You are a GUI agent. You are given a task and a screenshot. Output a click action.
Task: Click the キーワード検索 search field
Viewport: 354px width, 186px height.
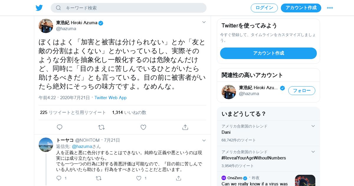pyautogui.click(x=129, y=8)
